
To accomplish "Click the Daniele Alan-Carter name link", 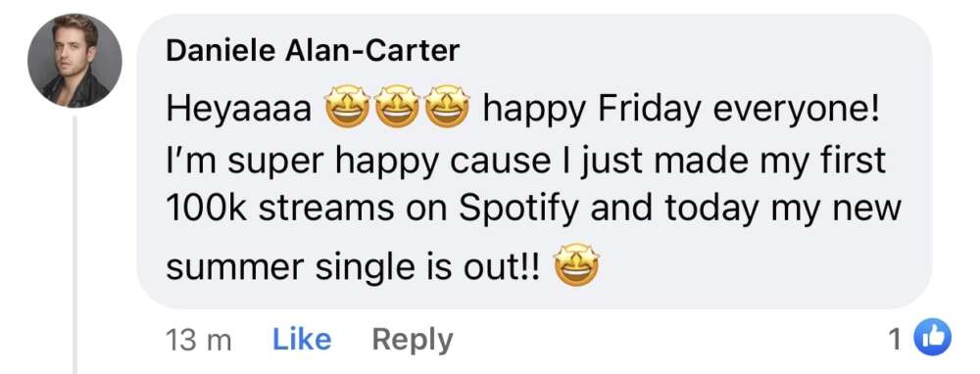I will [x=314, y=51].
